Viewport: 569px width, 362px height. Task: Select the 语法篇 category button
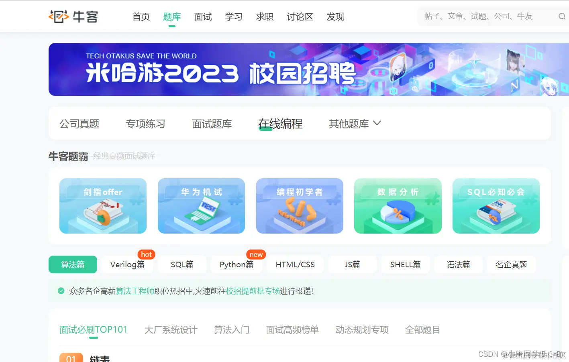tap(458, 264)
